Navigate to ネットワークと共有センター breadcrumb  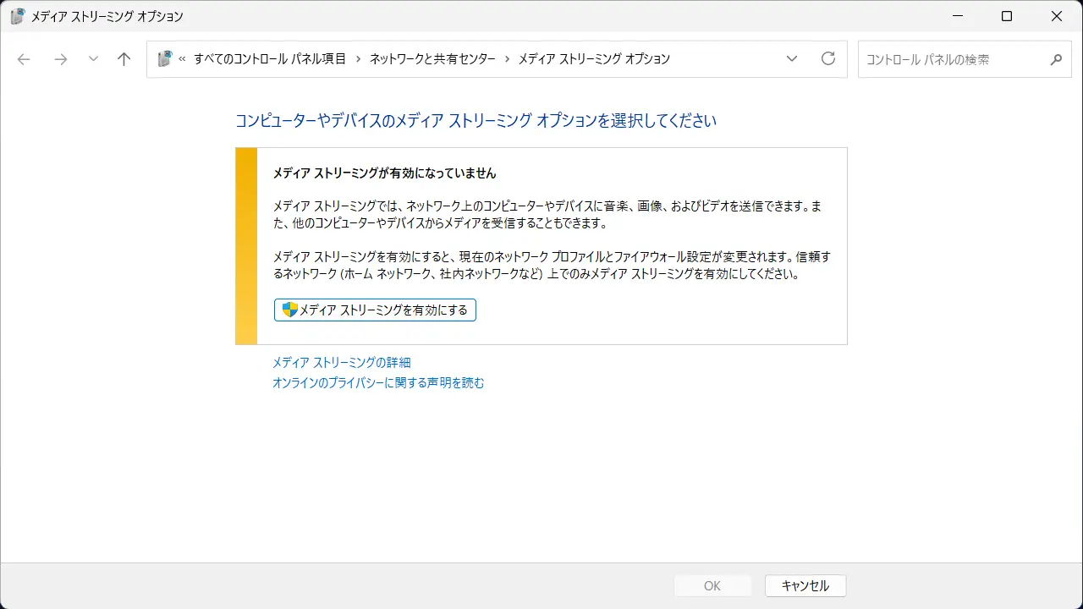(432, 59)
